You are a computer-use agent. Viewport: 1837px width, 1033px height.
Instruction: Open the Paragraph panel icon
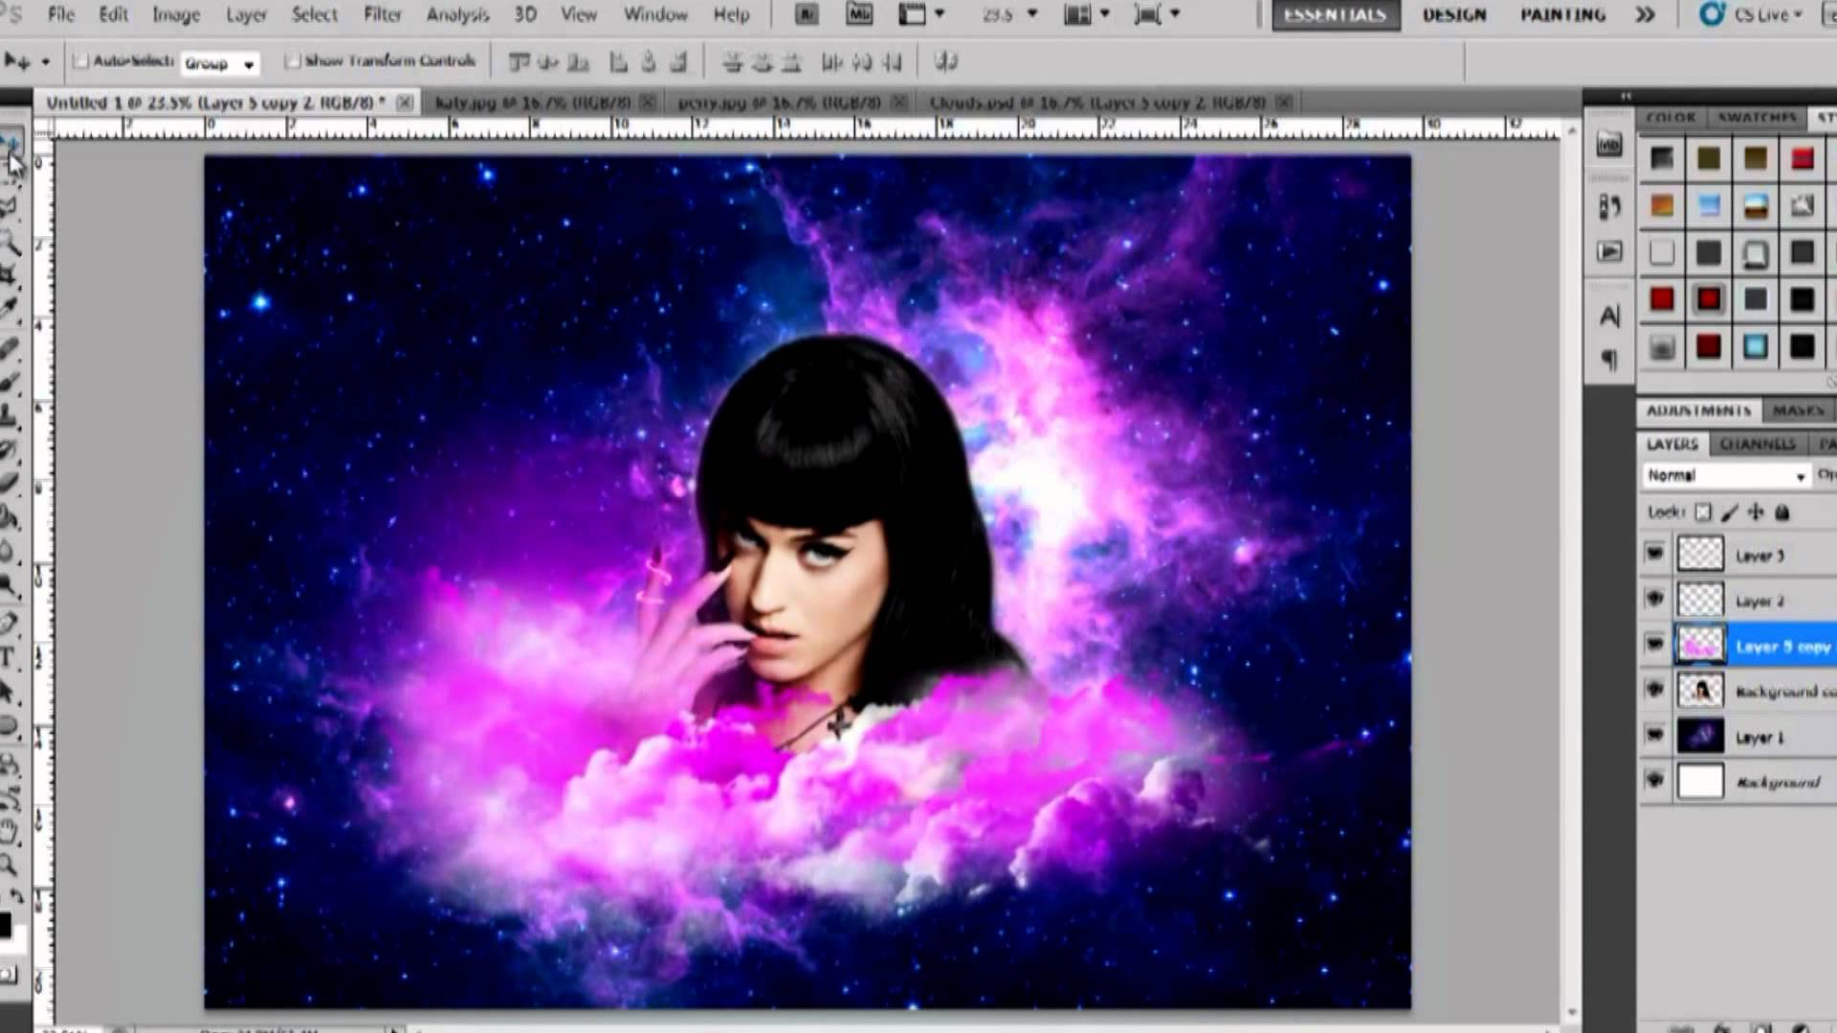tap(1610, 360)
